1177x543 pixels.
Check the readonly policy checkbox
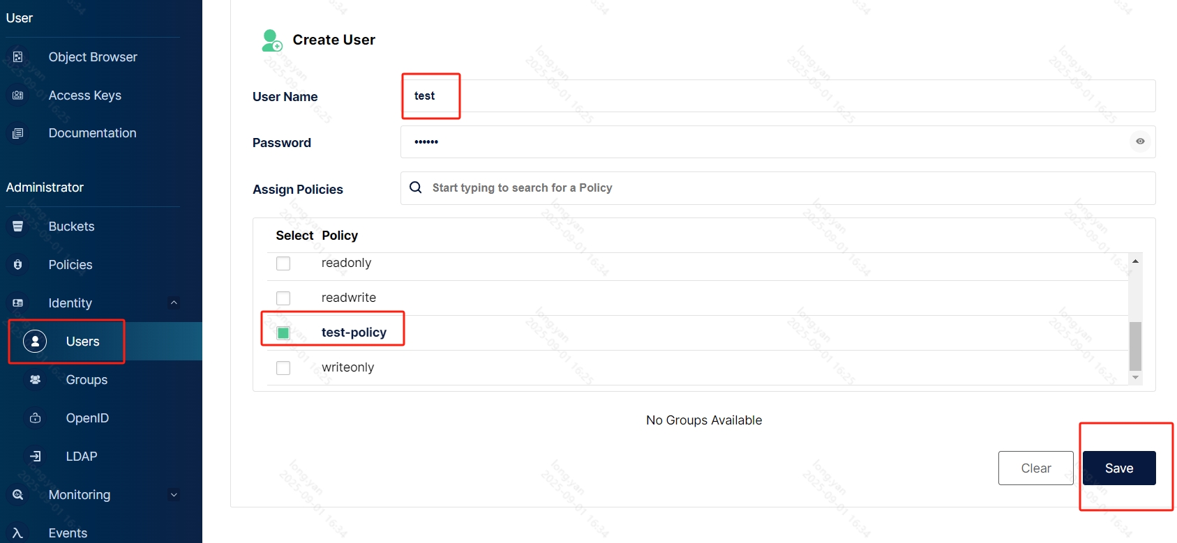click(x=283, y=263)
